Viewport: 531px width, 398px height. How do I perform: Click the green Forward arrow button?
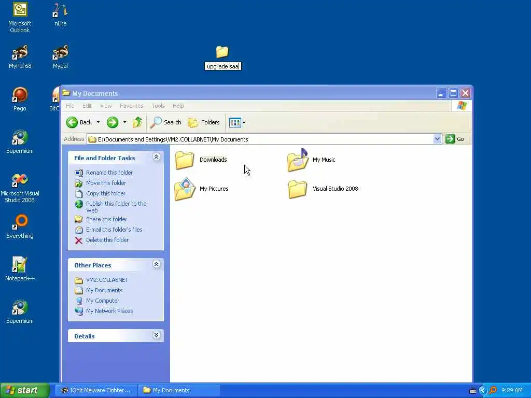click(x=113, y=122)
